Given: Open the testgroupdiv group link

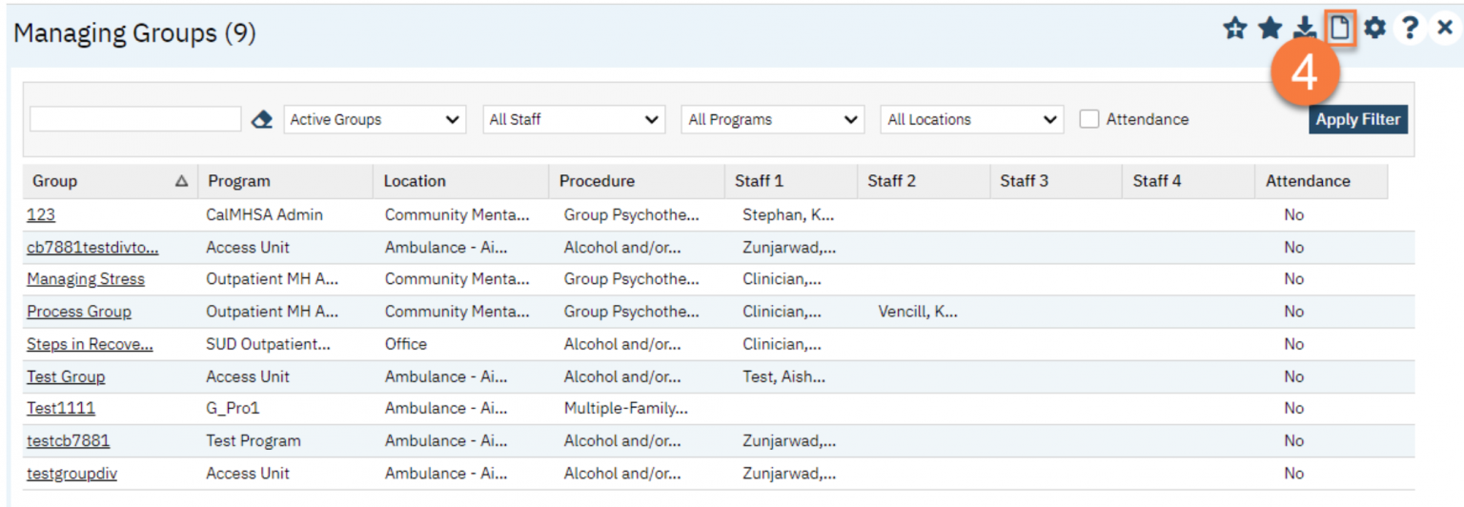Looking at the screenshot, I should pyautogui.click(x=71, y=474).
